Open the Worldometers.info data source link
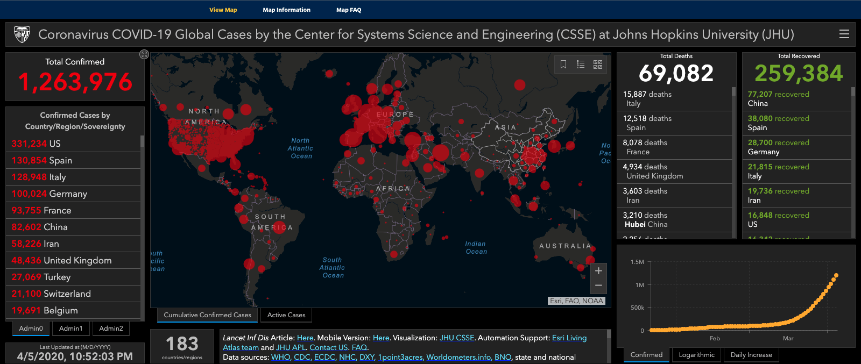Screen dimensions: 861x364 (458, 357)
